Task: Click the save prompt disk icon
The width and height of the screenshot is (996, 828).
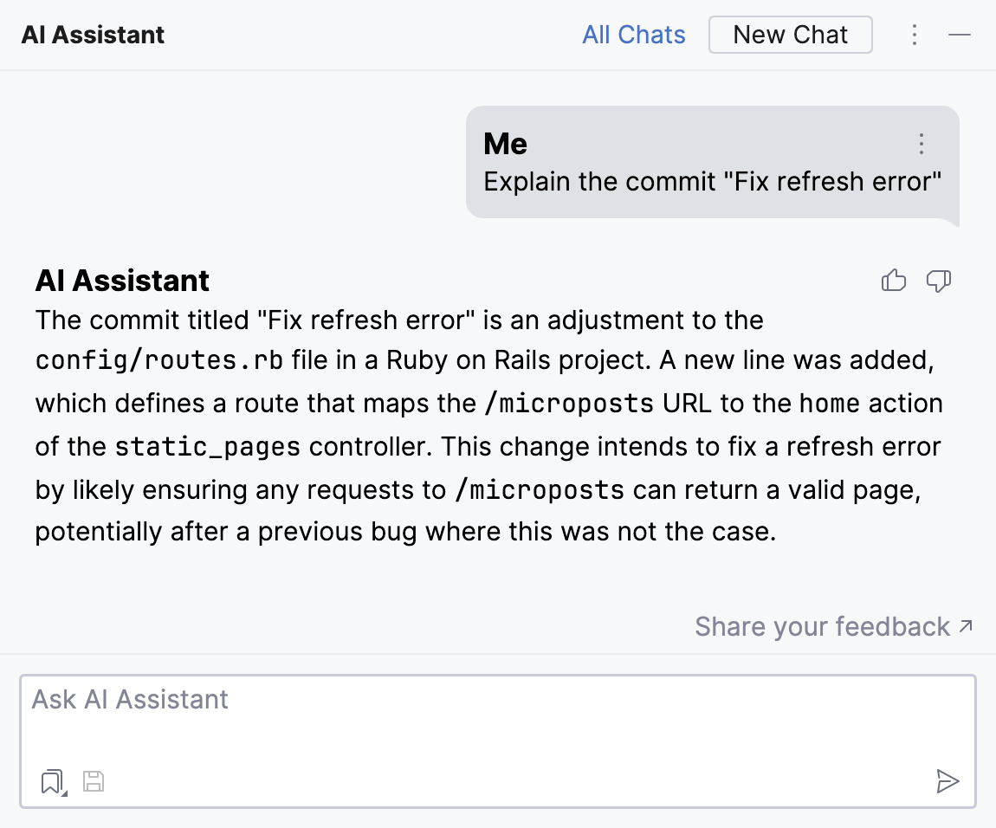Action: point(94,780)
